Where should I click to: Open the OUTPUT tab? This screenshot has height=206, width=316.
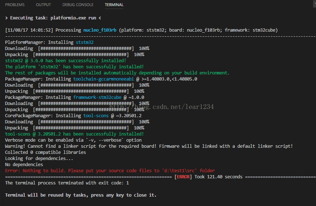click(x=43, y=5)
